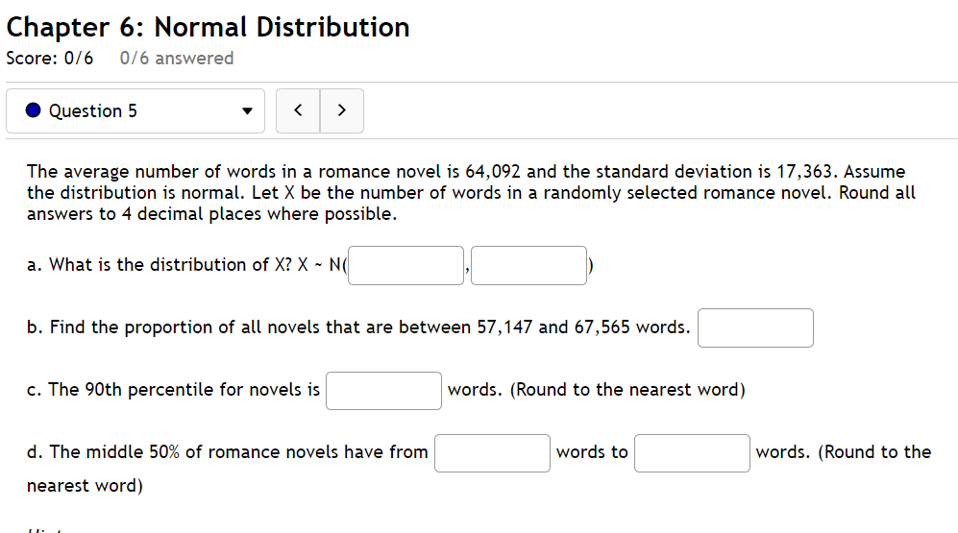Click the standard deviation field for part a
Image resolution: width=958 pixels, height=533 pixels.
click(x=529, y=266)
